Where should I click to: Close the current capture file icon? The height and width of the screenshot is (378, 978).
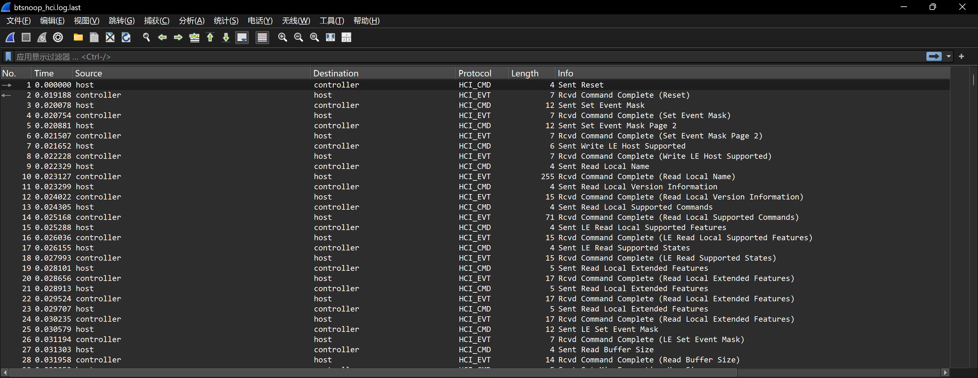coord(110,37)
